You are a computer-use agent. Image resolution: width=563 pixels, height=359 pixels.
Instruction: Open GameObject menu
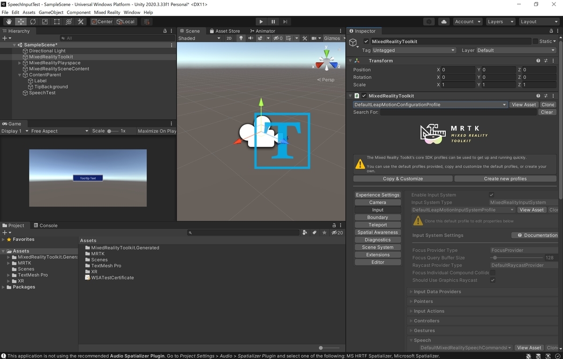click(51, 12)
